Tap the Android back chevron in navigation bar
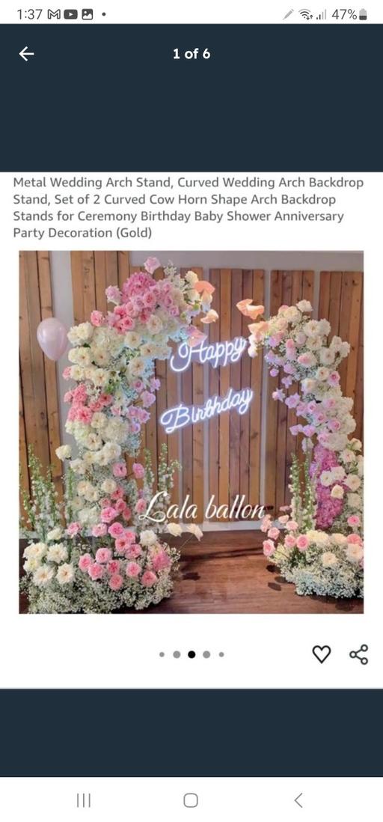The height and width of the screenshot is (822, 383). pyautogui.click(x=298, y=800)
